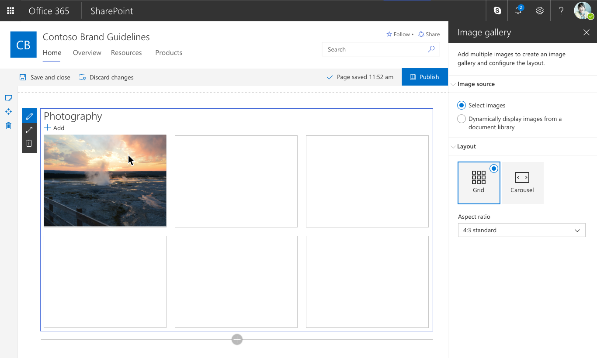Collapse the Layout section
This screenshot has width=597, height=358.
tap(453, 147)
